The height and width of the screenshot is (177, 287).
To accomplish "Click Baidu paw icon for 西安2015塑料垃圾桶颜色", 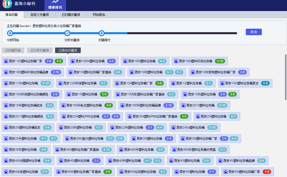I will click(x=6, y=116).
